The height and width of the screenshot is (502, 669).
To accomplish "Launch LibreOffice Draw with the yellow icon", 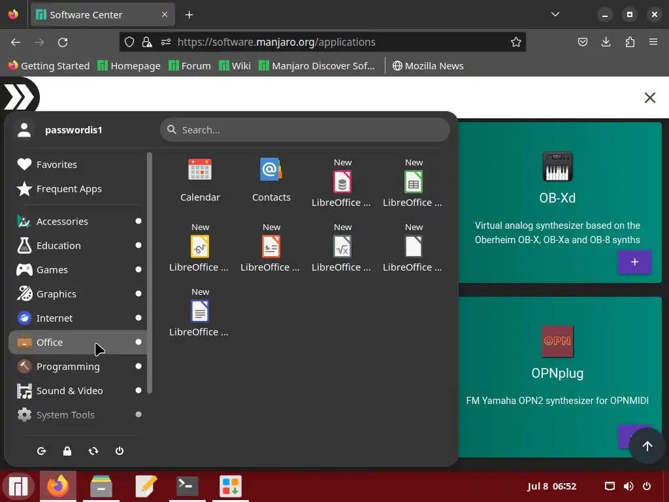I will (200, 248).
